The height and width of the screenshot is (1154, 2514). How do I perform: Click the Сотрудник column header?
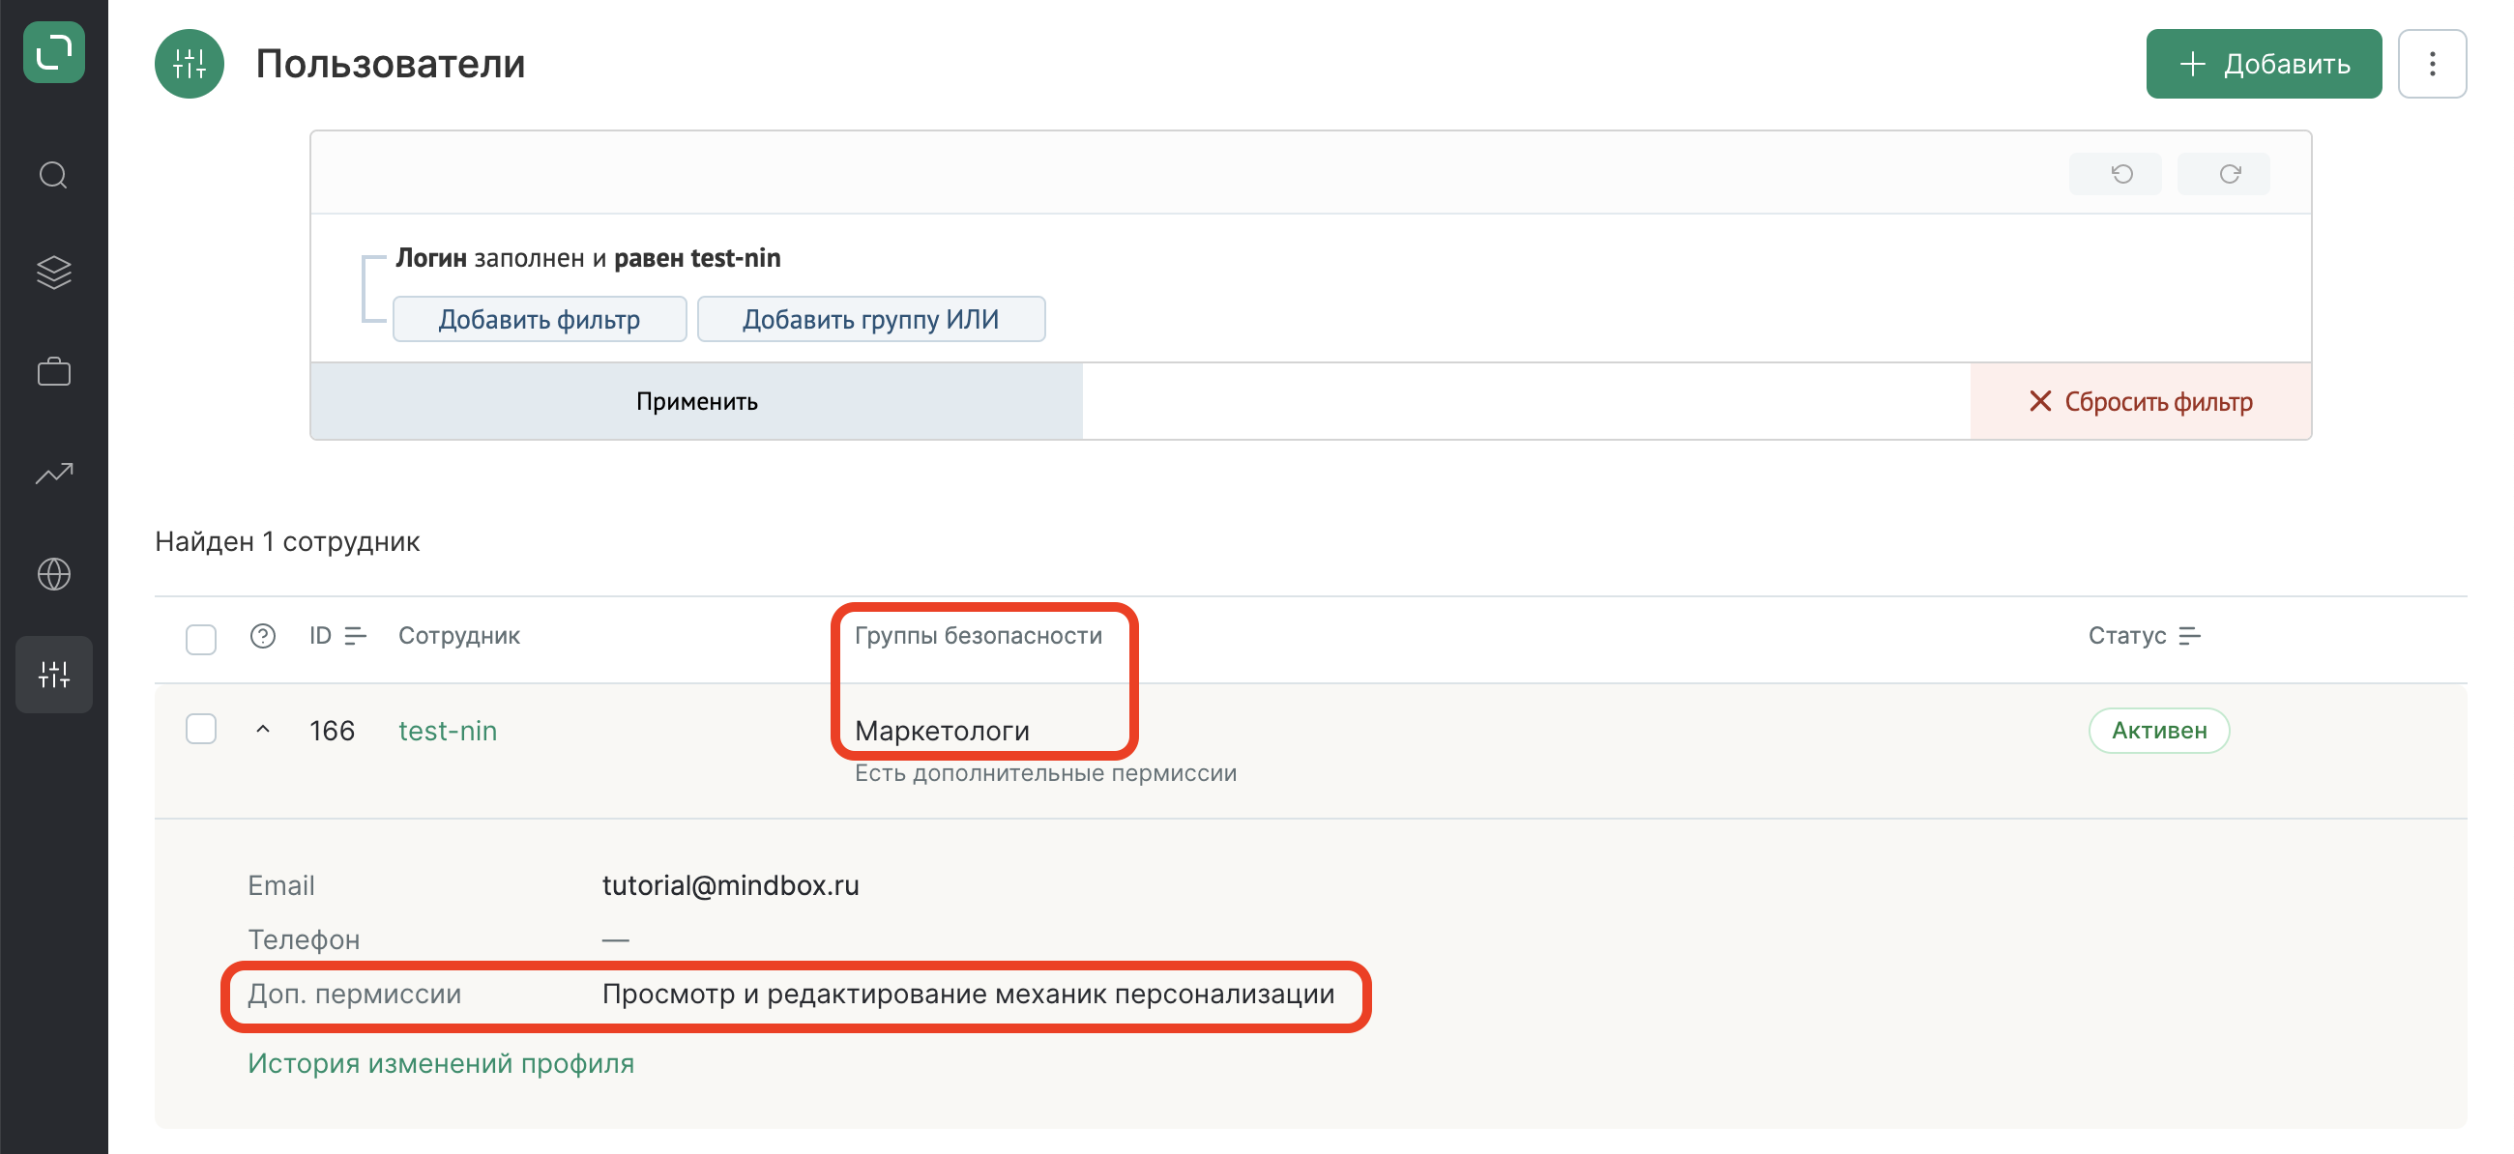click(458, 636)
